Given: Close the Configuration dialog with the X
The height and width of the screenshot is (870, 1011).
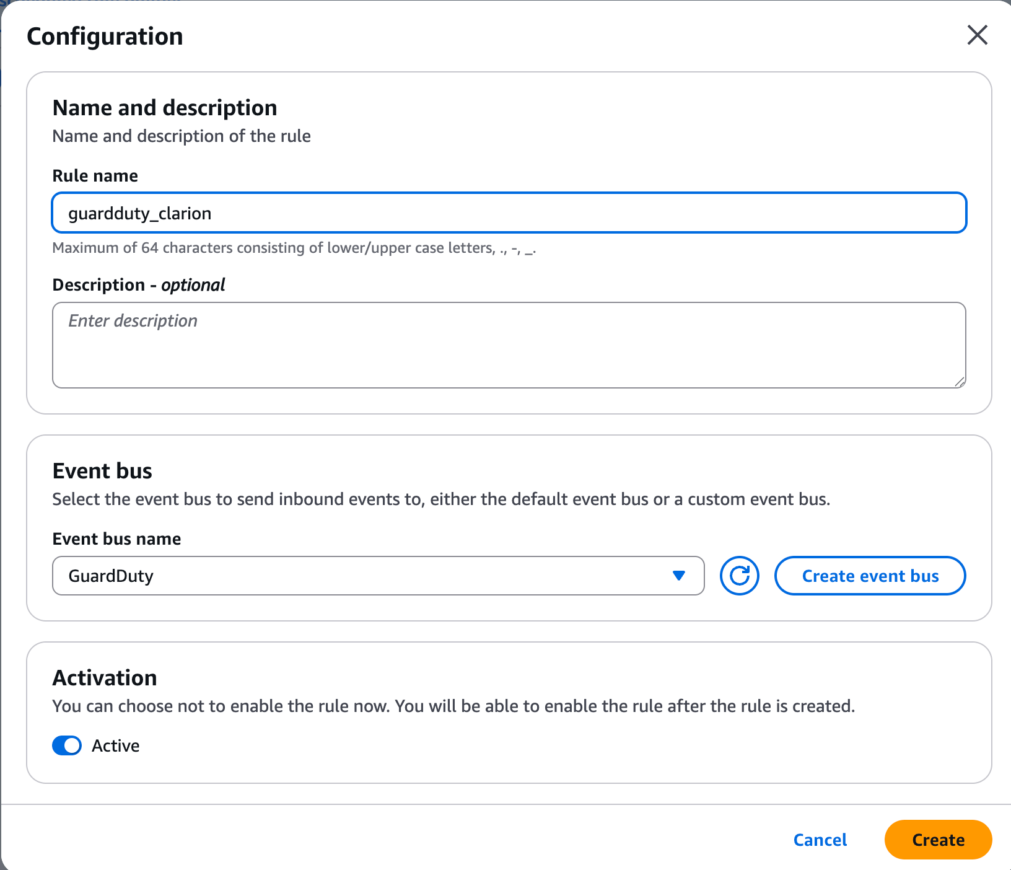Looking at the screenshot, I should pos(977,35).
